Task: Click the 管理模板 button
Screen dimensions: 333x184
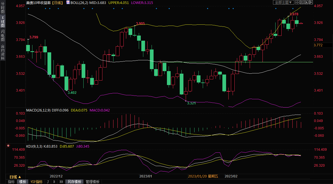Action: (x=93, y=182)
